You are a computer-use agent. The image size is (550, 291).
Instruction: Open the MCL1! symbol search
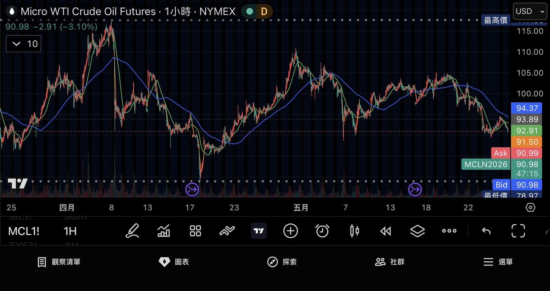pos(24,231)
